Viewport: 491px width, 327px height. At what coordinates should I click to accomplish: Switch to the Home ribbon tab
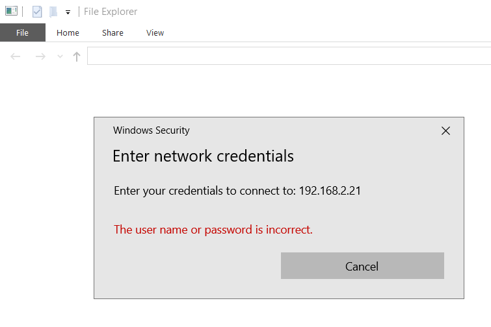[x=68, y=32]
